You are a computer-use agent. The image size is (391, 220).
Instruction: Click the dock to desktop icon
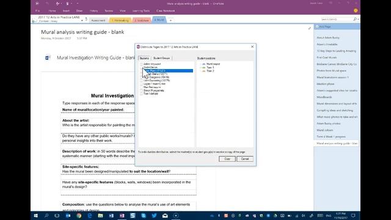(67, 4)
